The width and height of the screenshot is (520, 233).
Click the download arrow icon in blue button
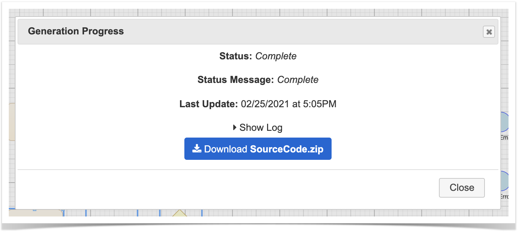click(197, 149)
